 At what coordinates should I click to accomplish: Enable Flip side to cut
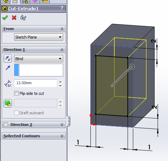click(x=16, y=93)
